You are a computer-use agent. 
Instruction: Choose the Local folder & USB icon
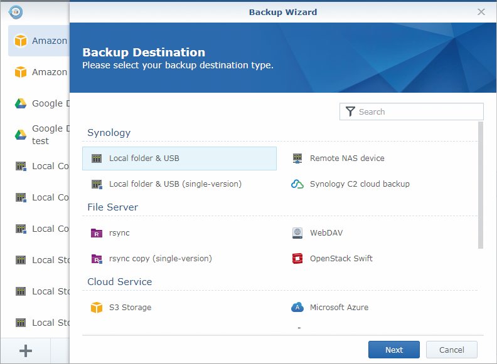coord(97,159)
